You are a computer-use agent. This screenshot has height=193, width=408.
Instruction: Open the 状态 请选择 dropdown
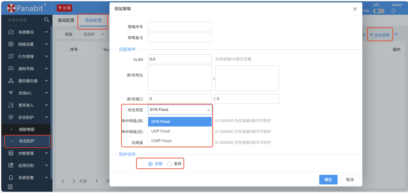pyautogui.click(x=94, y=35)
